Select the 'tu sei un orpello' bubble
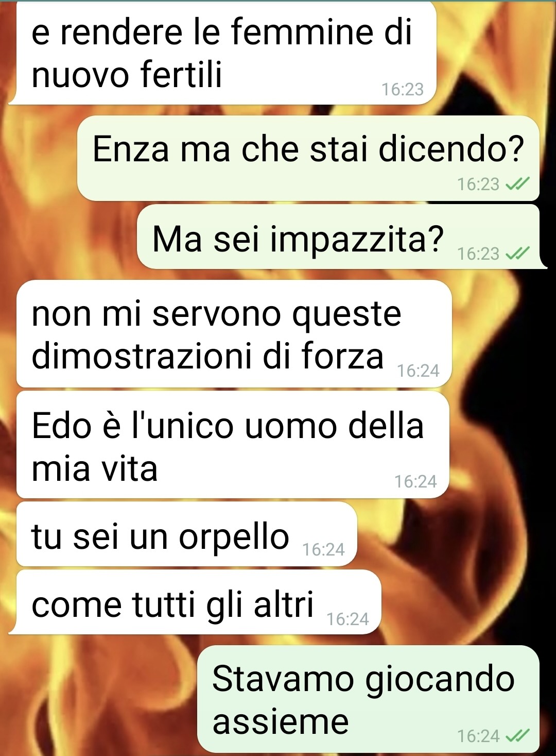 [186, 534]
